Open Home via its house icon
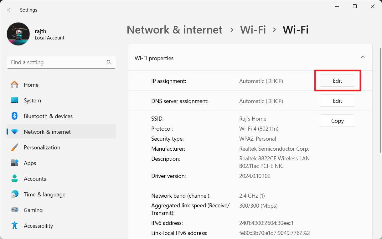The width and height of the screenshot is (382, 239). pyautogui.click(x=14, y=85)
